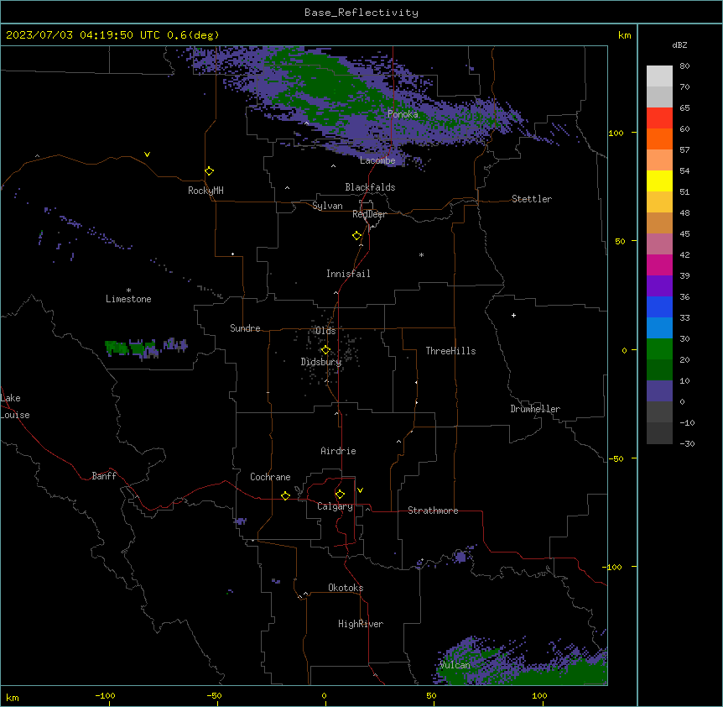Select the Calgary label
This screenshot has height=707, width=723.
(x=335, y=506)
